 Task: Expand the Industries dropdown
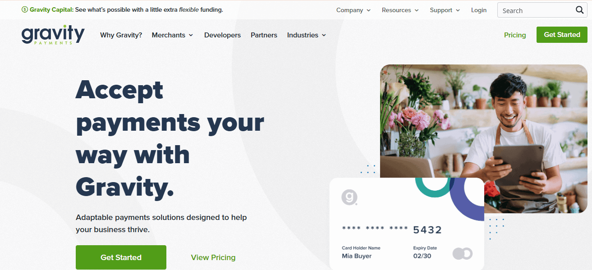(307, 35)
